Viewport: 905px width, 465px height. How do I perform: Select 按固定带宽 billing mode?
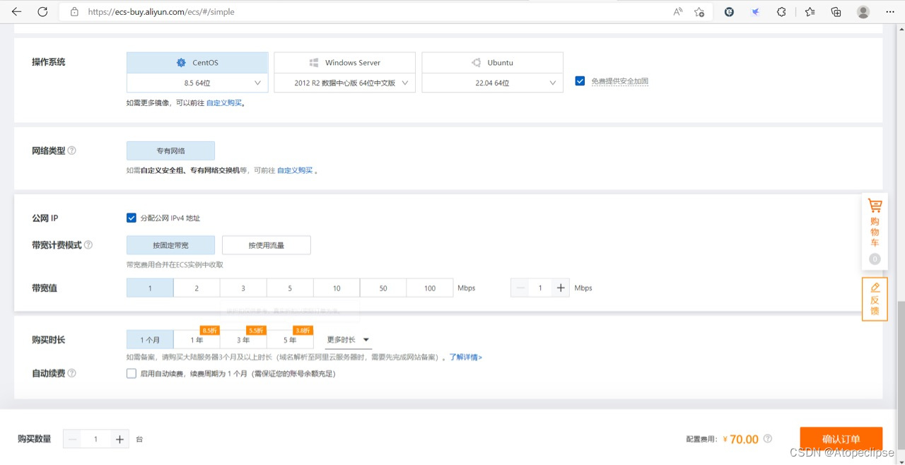pos(170,245)
